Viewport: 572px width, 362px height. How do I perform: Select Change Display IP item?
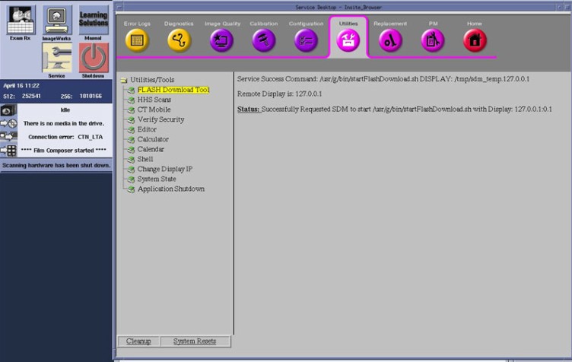(x=165, y=169)
